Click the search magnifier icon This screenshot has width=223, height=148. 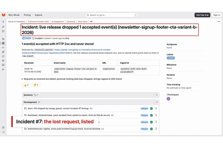click(88, 15)
